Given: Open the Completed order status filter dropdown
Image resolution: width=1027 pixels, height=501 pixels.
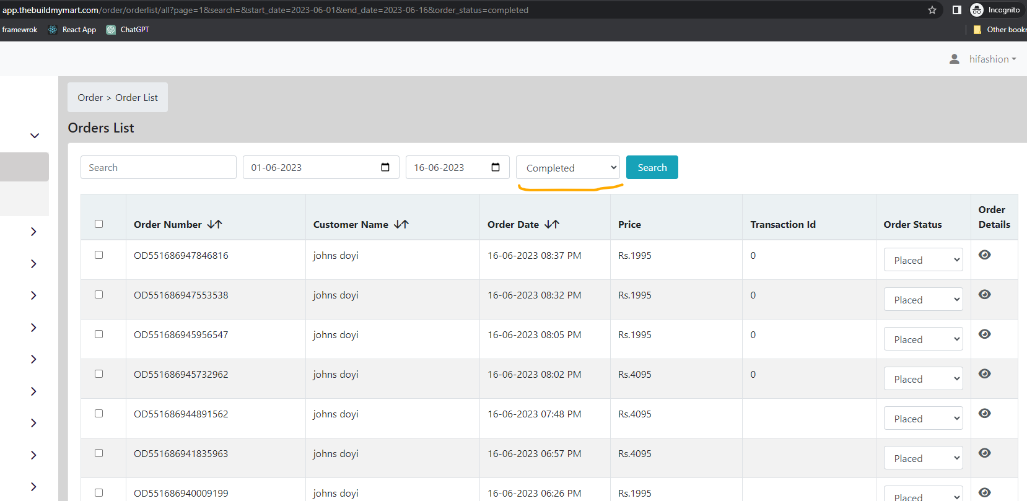Looking at the screenshot, I should (x=568, y=168).
